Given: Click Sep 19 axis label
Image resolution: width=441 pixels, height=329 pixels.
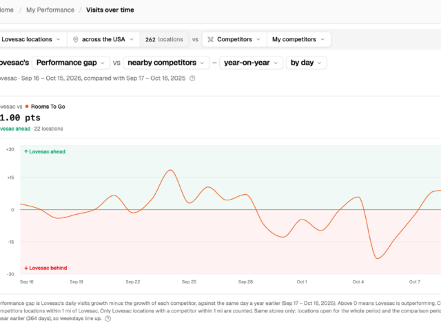Looking at the screenshot, I should pyautogui.click(x=76, y=282).
